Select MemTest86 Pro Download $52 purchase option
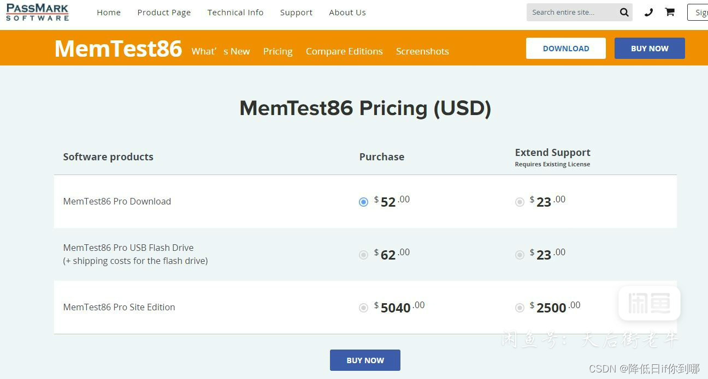The image size is (708, 379). click(x=364, y=202)
